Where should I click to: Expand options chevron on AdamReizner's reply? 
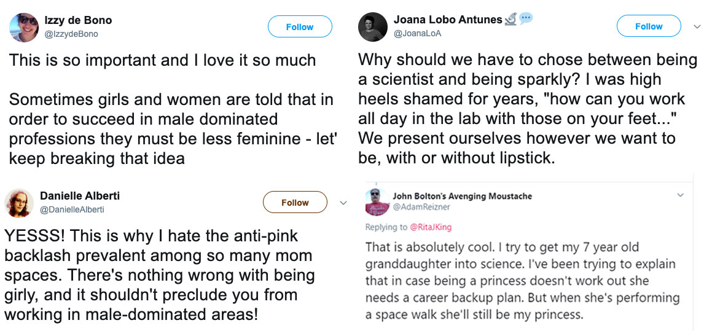point(680,195)
